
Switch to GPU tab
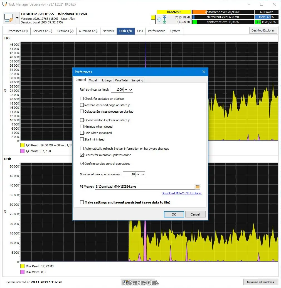[140, 31]
